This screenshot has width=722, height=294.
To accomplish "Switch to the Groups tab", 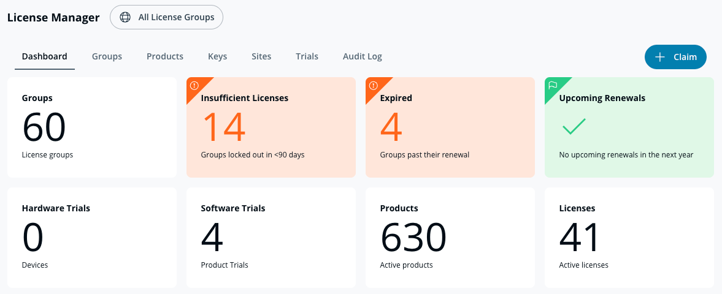I will point(107,56).
